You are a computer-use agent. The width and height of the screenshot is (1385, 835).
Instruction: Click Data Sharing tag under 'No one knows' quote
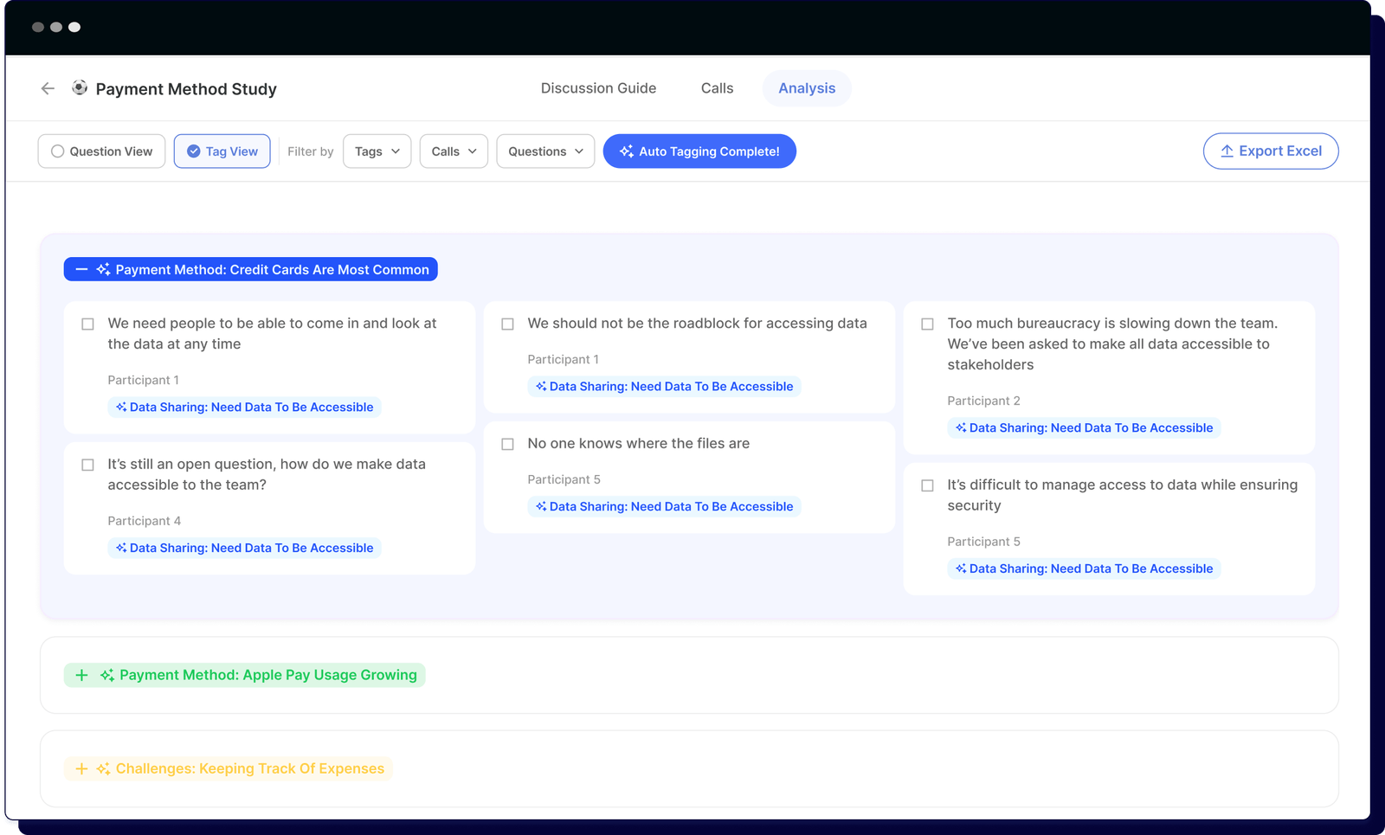click(664, 507)
